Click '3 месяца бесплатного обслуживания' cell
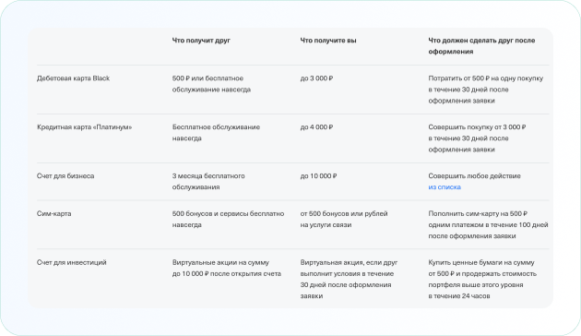 [x=208, y=181]
